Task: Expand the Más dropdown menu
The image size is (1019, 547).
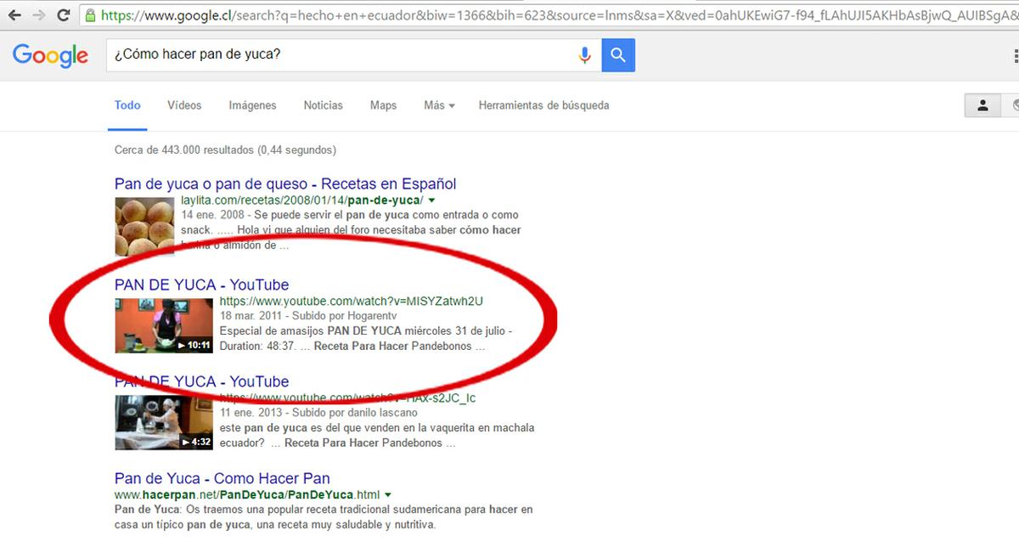Action: (439, 105)
